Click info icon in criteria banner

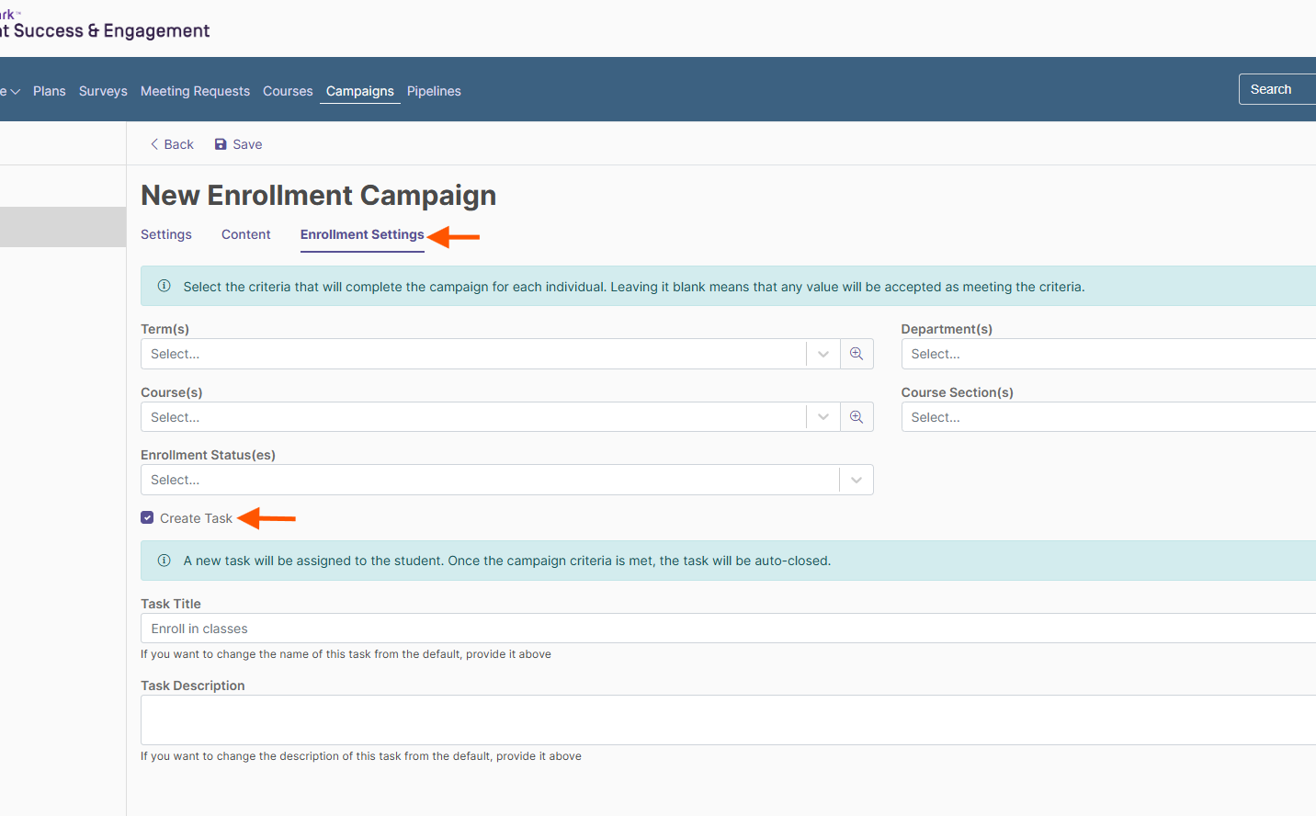coord(164,286)
